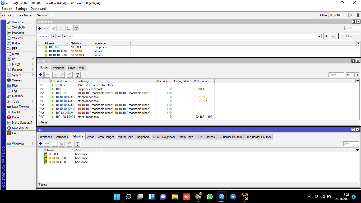Viewport: 361px width, 203px height.
Task: Expand the Windows submenu in the sidebar
Action: coord(21,144)
